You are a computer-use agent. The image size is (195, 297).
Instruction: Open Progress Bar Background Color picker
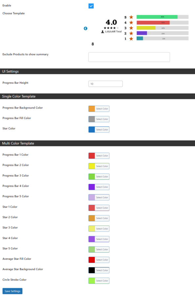click(99, 109)
